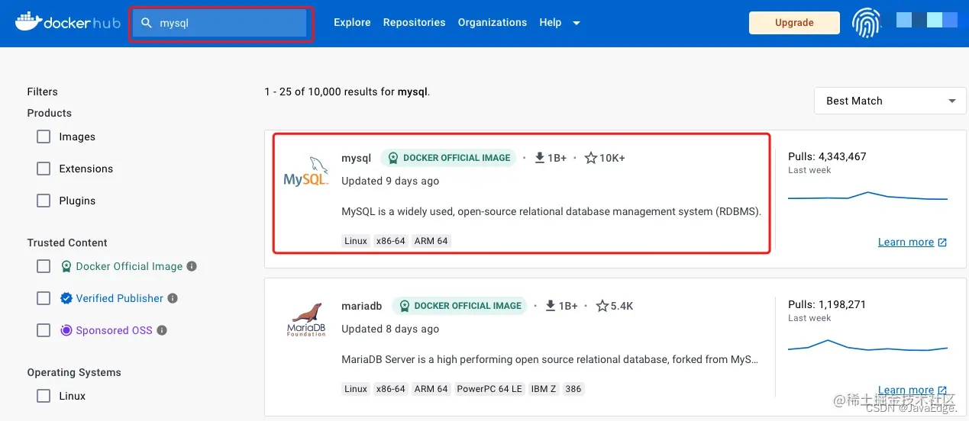Click the mariadb weekly pulls chart
The height and width of the screenshot is (421, 969).
click(868, 346)
